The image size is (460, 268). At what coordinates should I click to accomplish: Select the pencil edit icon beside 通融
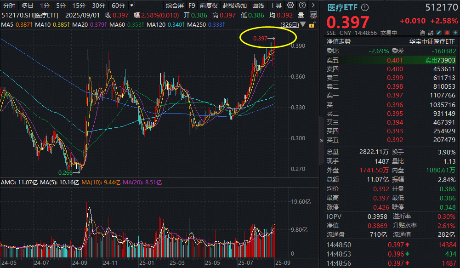[x=438, y=32]
